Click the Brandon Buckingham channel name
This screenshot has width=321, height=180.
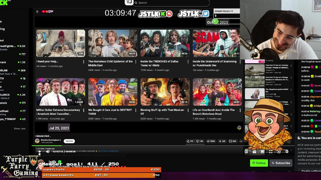[50, 140]
